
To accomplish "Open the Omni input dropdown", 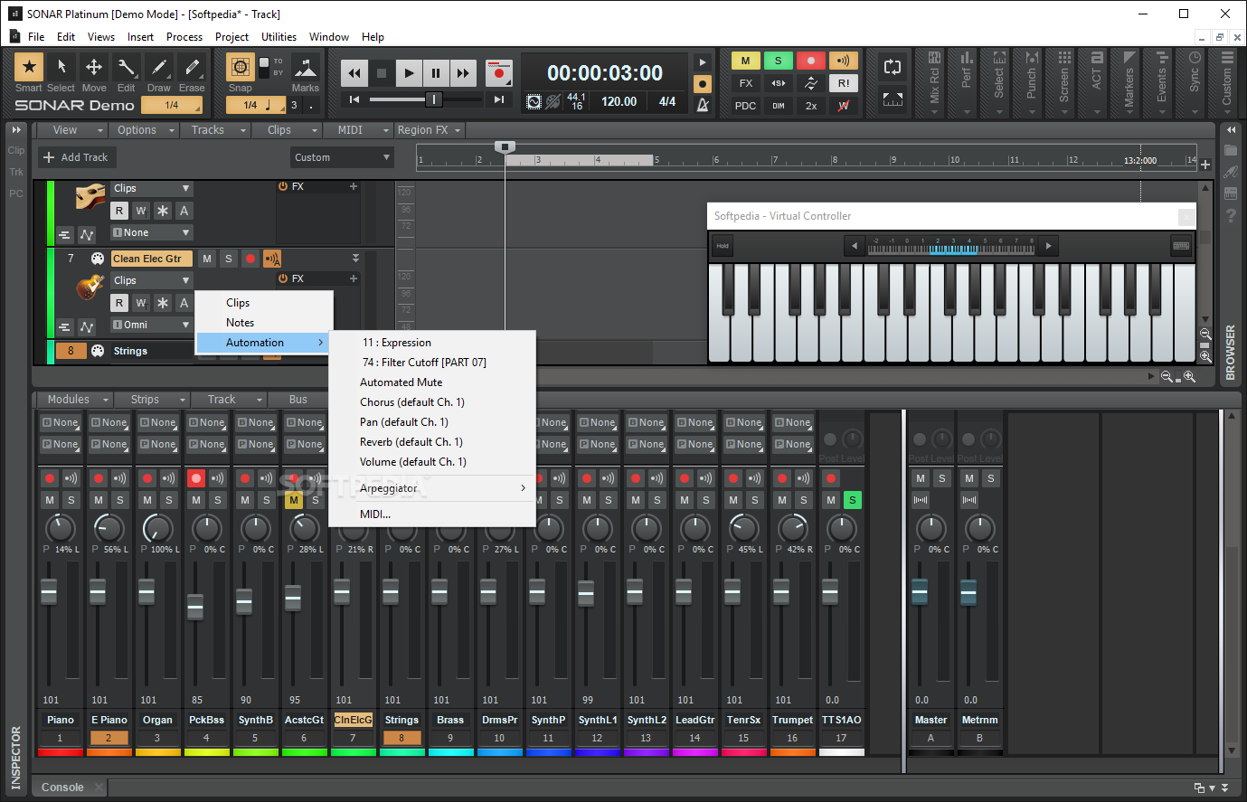I will (151, 325).
